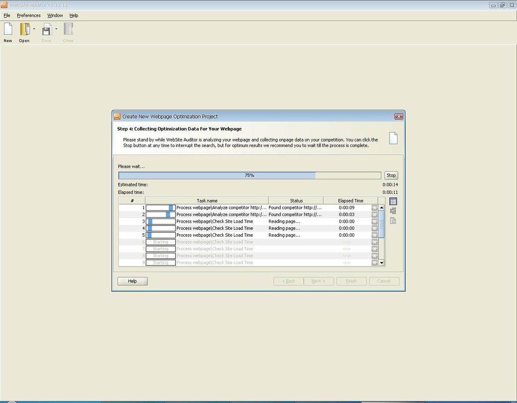Open the Window menu
Image resolution: width=517 pixels, height=403 pixels.
click(55, 16)
